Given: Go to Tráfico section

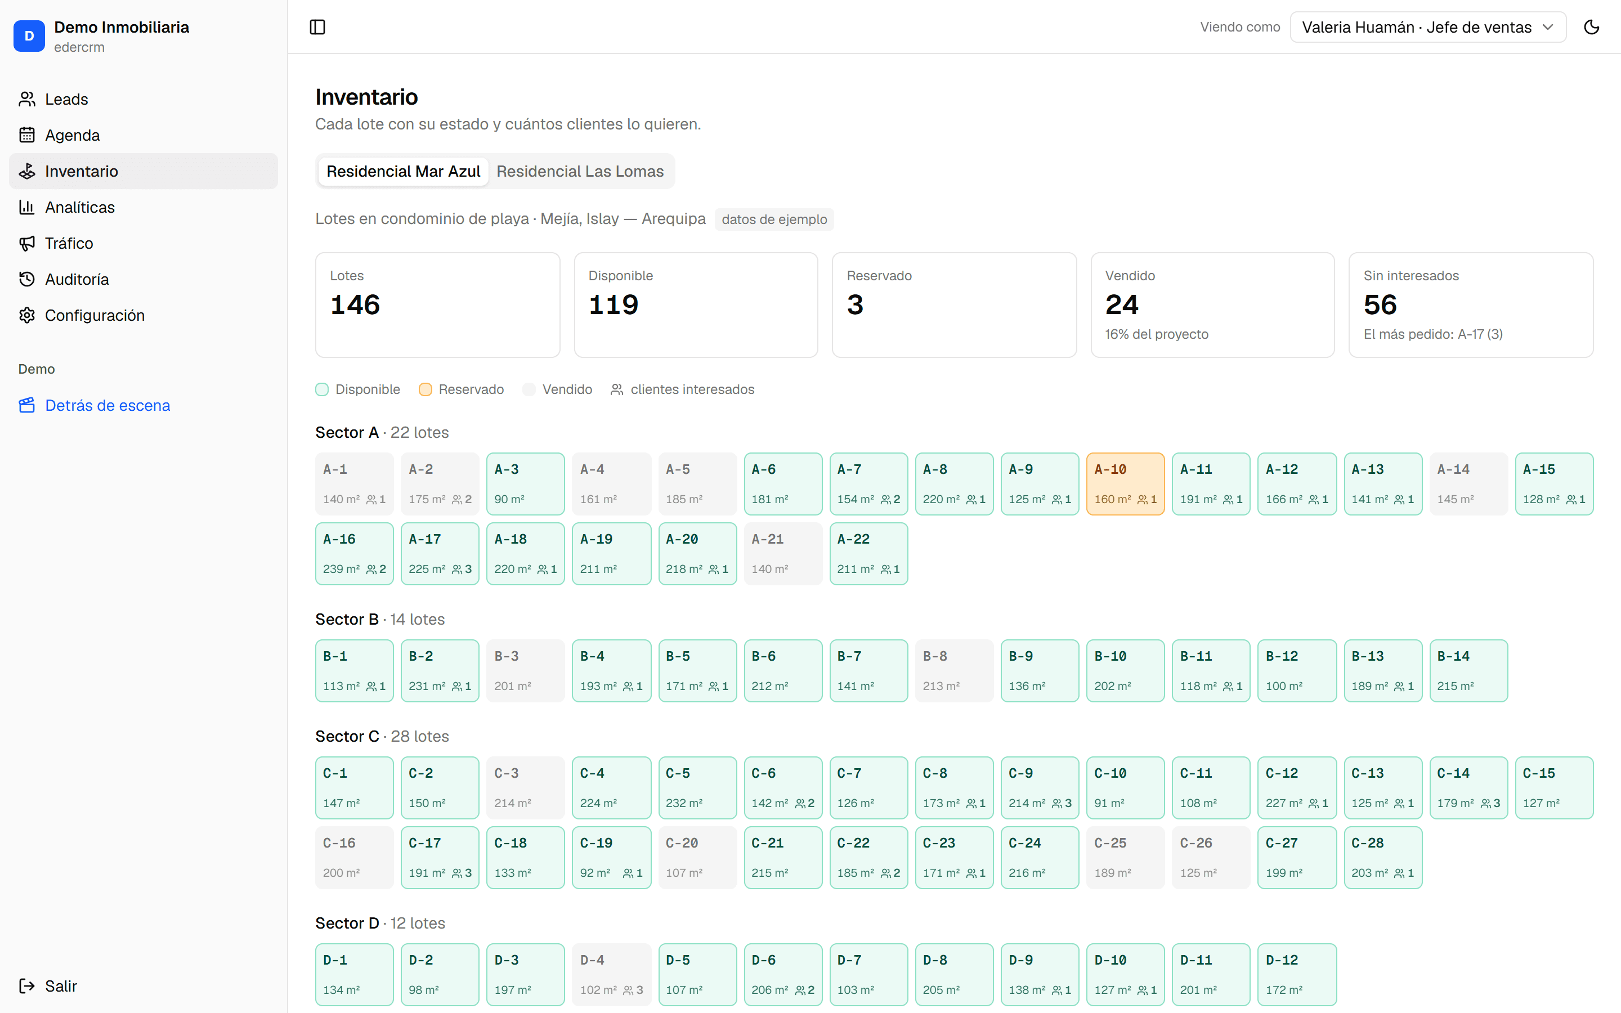Looking at the screenshot, I should coord(144,243).
